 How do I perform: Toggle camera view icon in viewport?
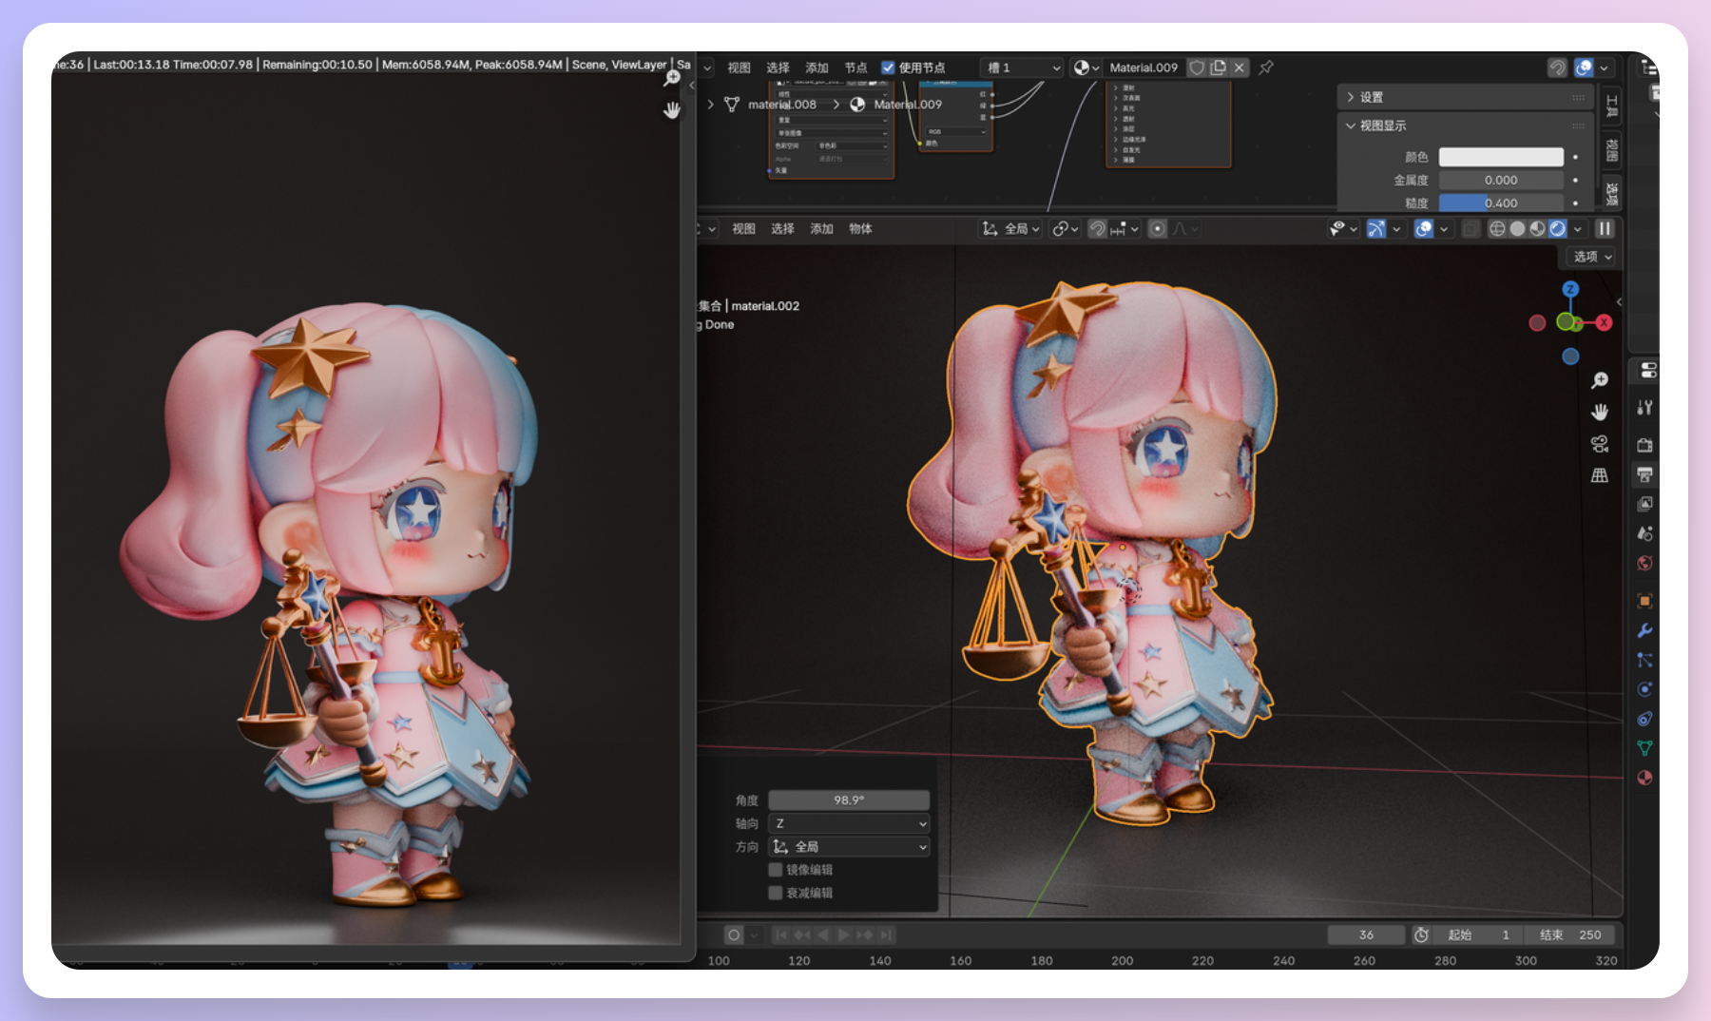[x=1600, y=444]
